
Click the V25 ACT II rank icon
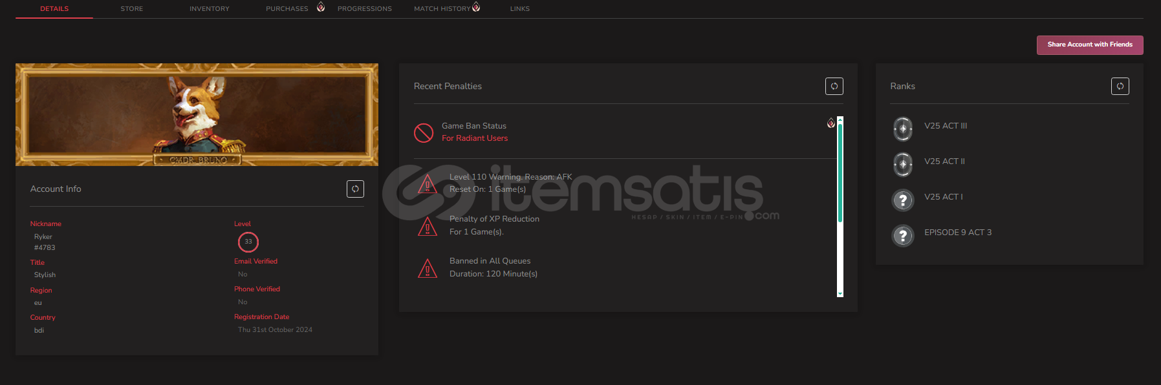point(903,164)
